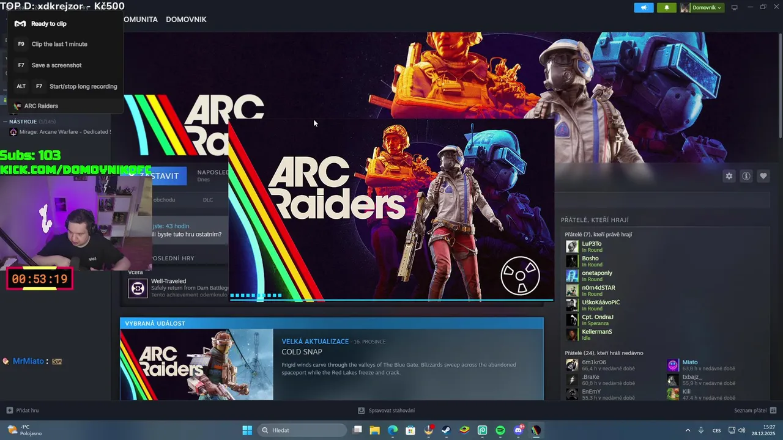Open DLC section link
Screen dimensions: 783x440
click(x=208, y=200)
